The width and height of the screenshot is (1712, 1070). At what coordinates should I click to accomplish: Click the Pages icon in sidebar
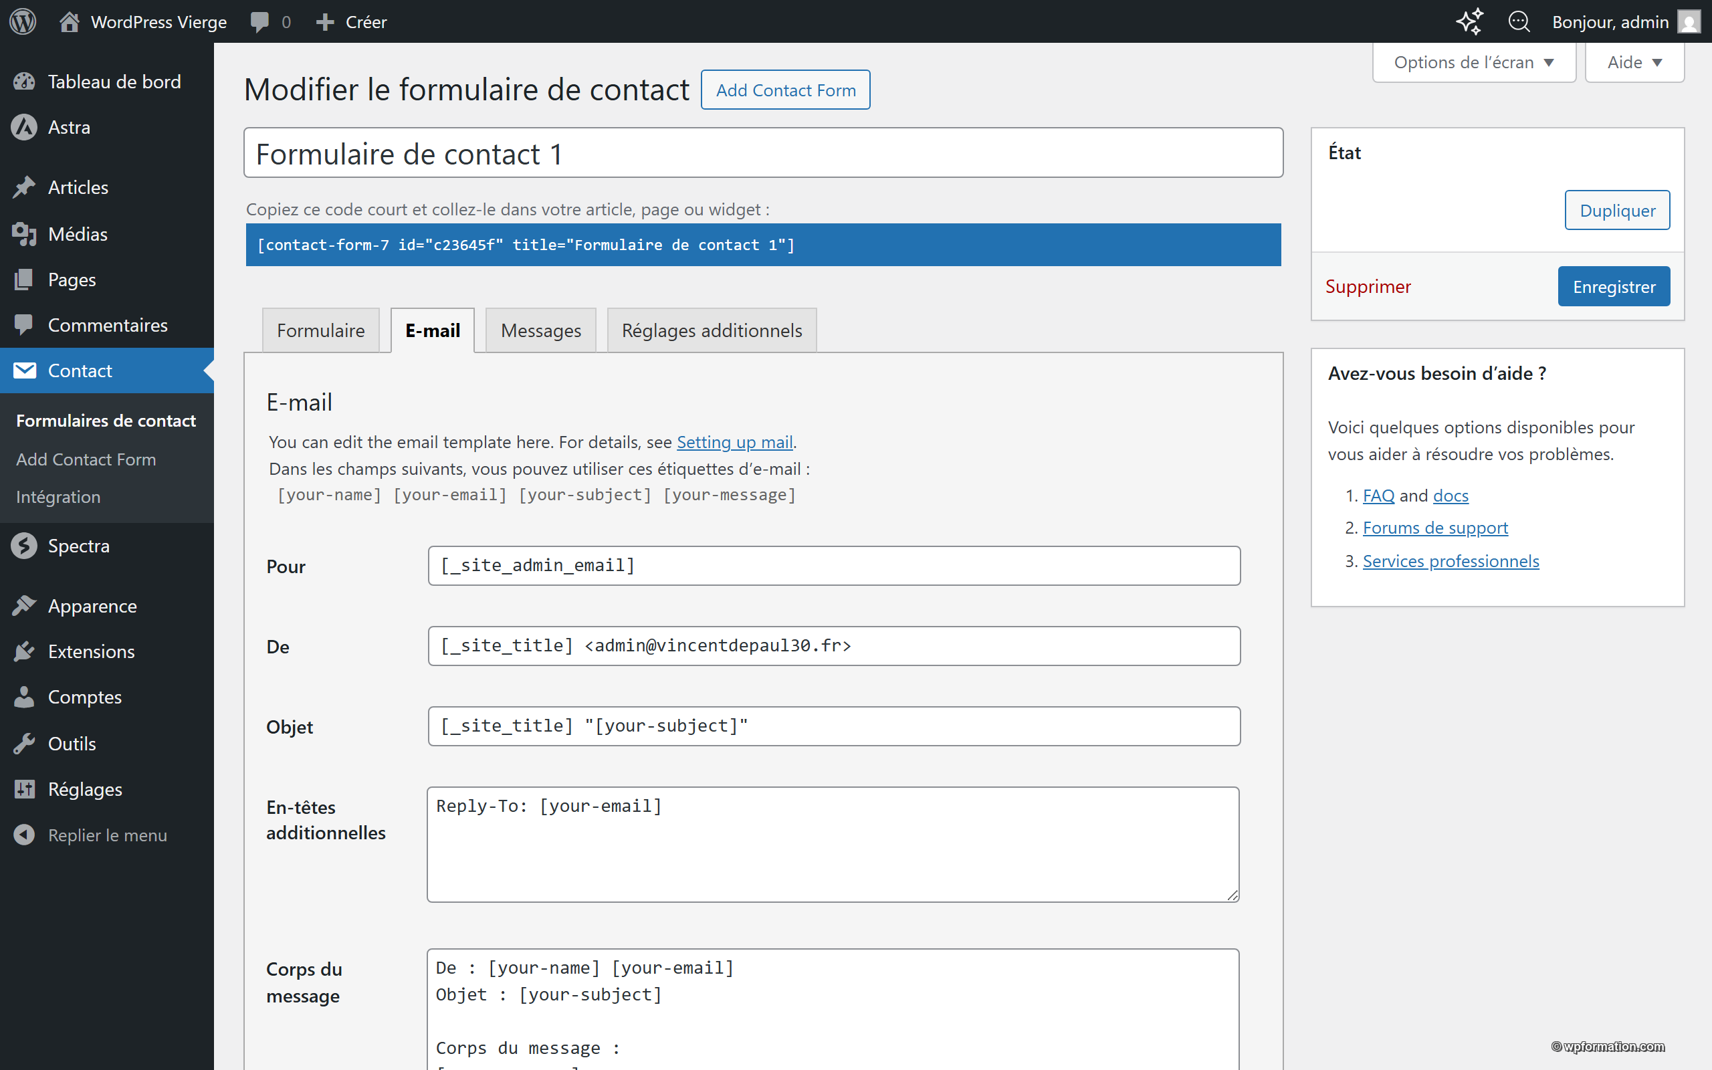[24, 280]
